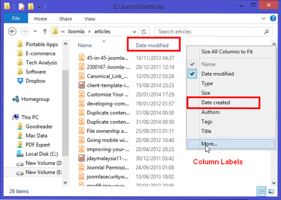Choose More... in the column menu

click(209, 143)
